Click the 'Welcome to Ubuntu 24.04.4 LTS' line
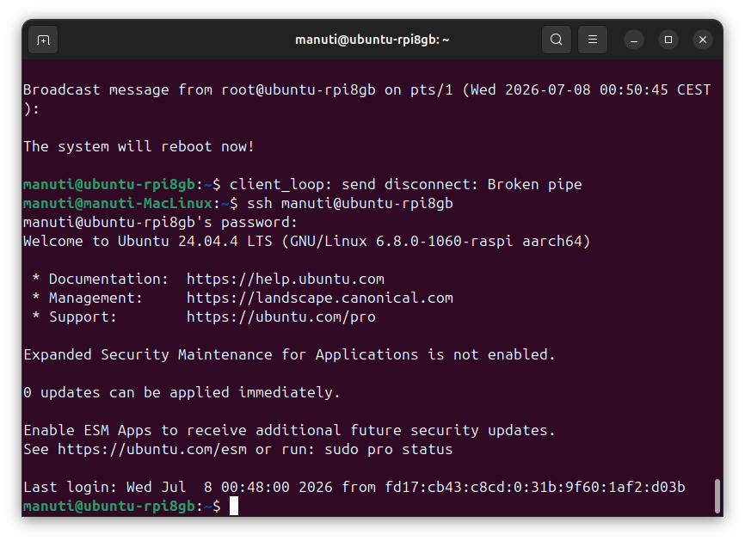The width and height of the screenshot is (745, 541). (x=307, y=242)
